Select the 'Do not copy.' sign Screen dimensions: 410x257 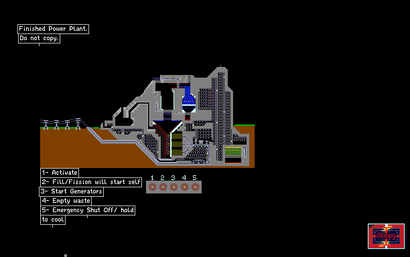(x=39, y=38)
